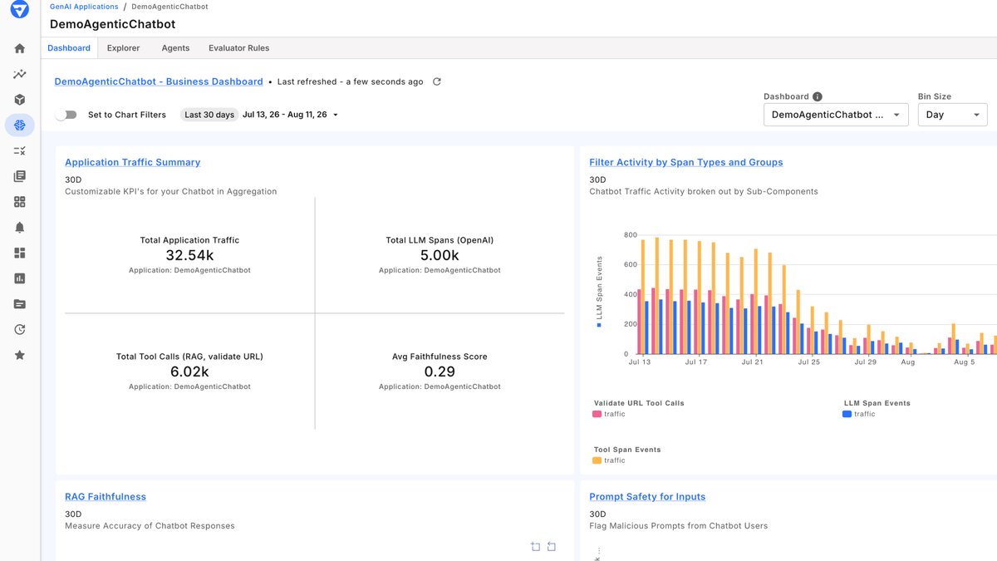Open DemoAgenticChatbot - Business Dashboard link

(159, 81)
